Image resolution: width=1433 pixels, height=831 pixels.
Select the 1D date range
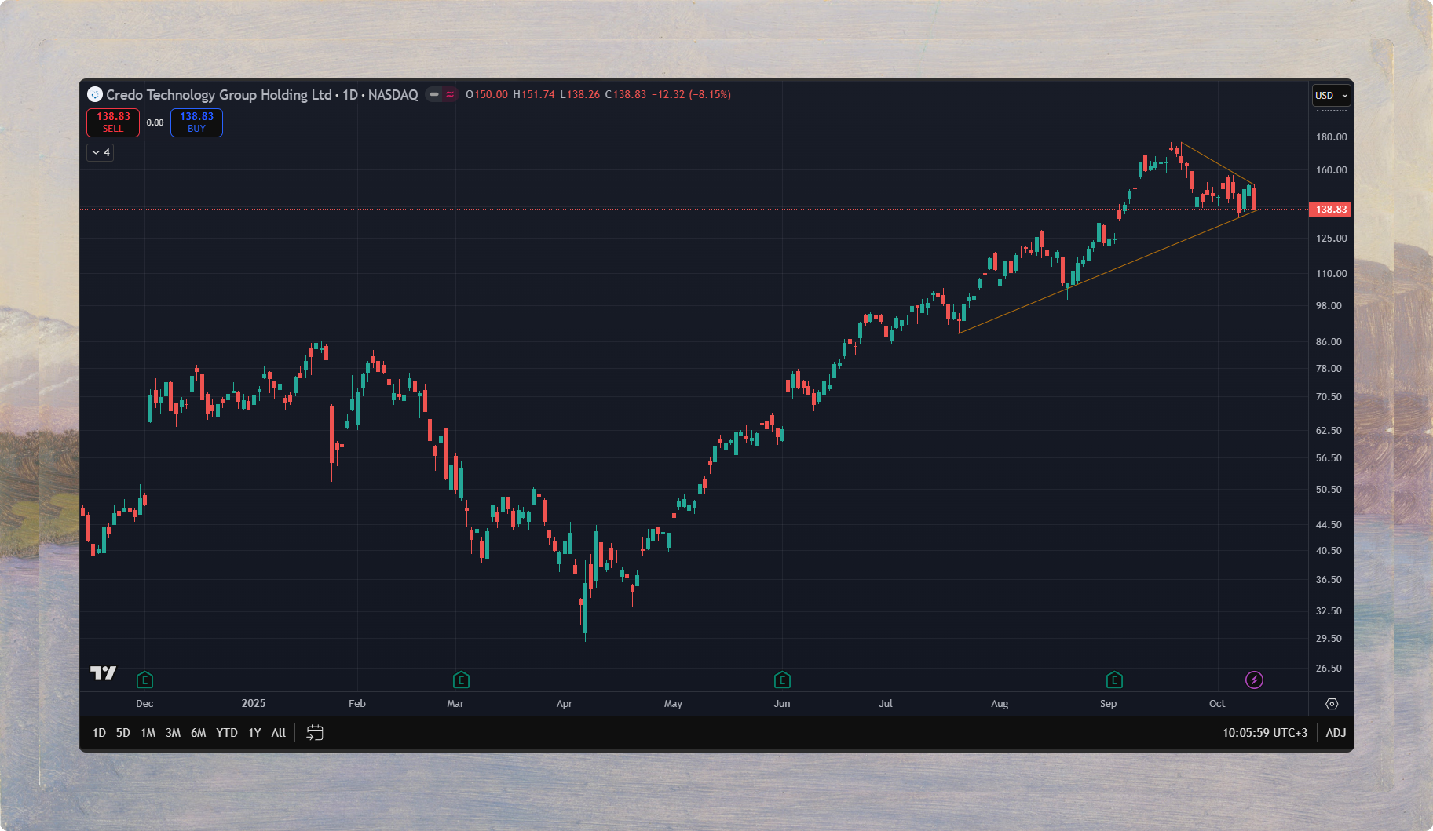click(x=99, y=733)
